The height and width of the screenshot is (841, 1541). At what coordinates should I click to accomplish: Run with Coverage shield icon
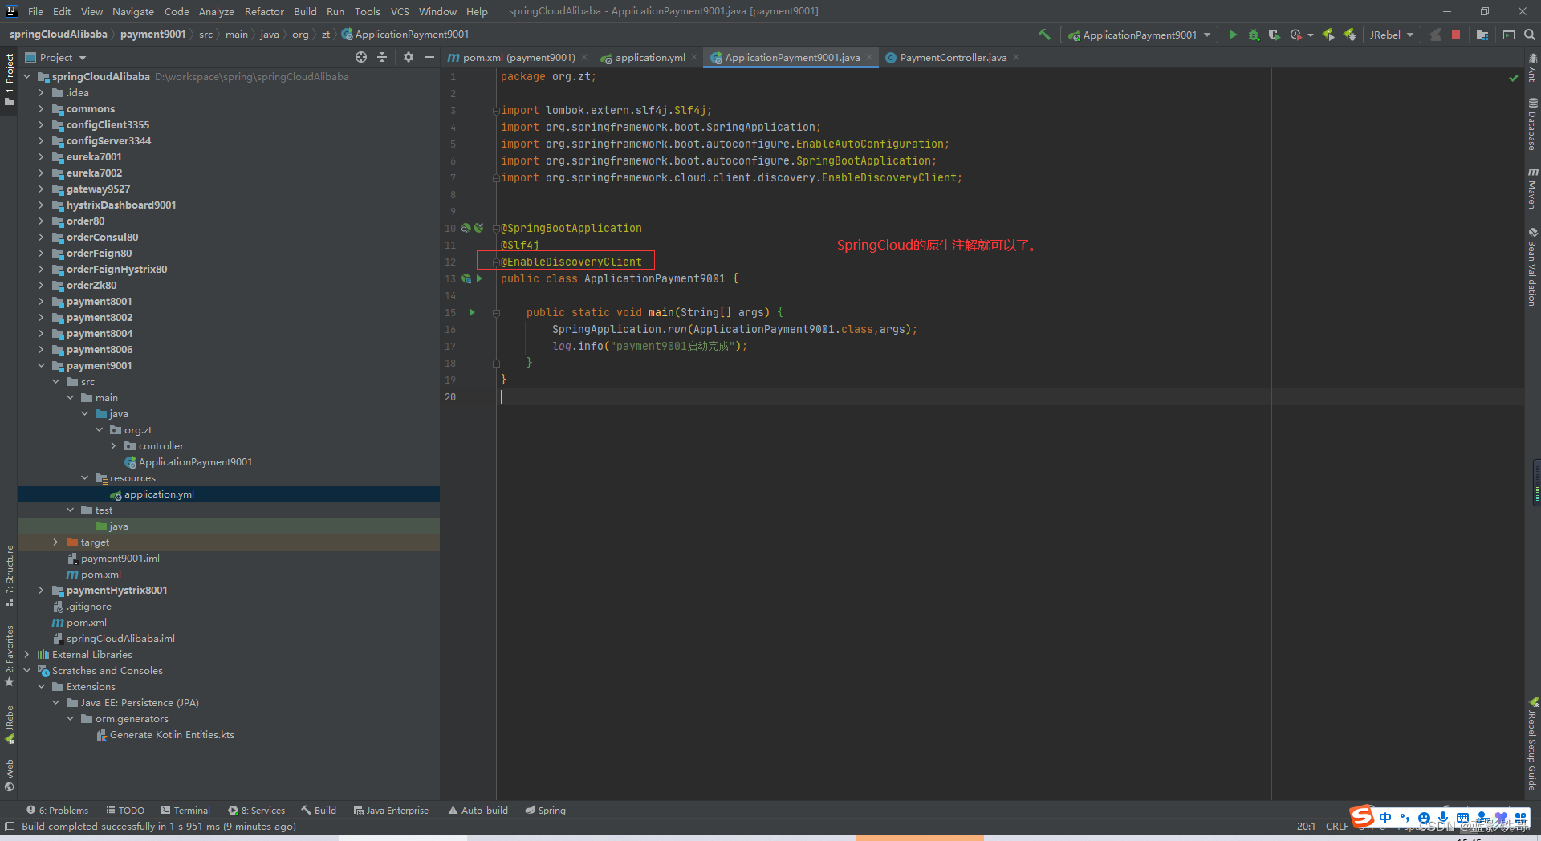(x=1274, y=35)
